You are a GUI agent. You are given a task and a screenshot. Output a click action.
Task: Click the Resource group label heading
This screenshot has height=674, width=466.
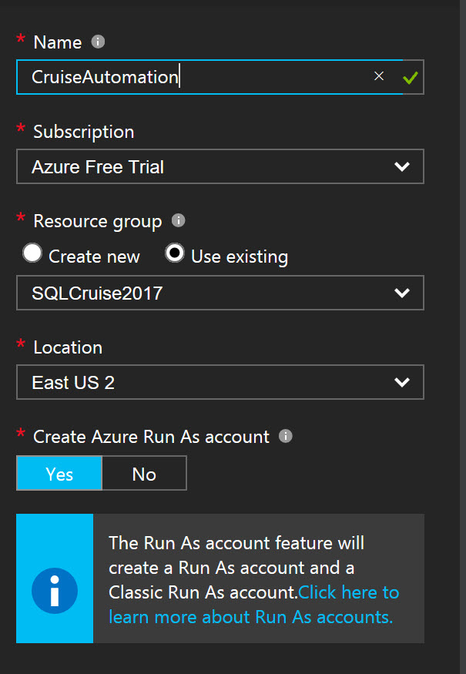tap(97, 221)
